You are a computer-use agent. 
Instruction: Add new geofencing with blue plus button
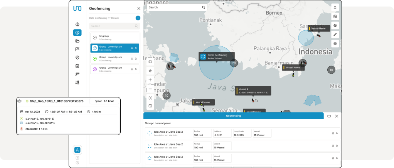[138, 18]
